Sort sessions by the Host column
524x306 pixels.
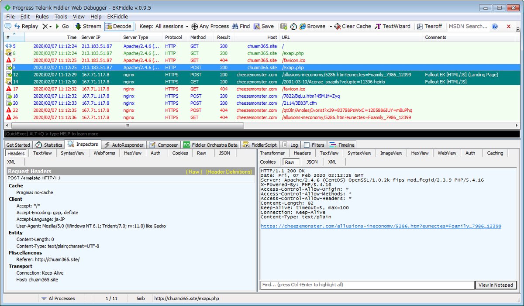coord(257,38)
